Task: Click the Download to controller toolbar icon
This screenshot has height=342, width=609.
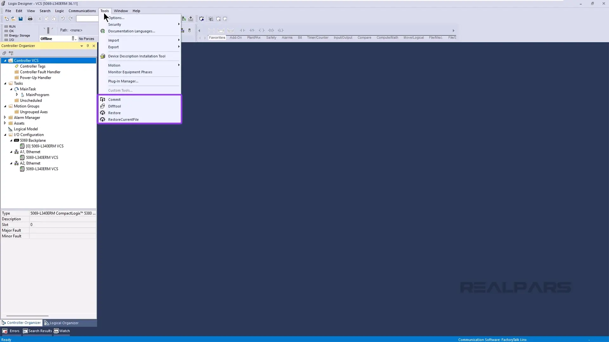Action: point(191,19)
